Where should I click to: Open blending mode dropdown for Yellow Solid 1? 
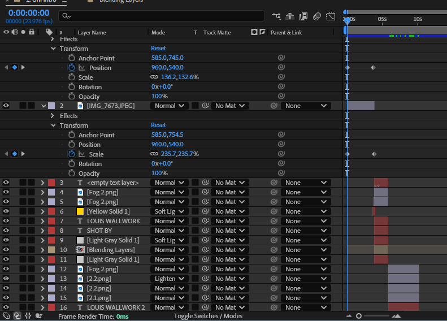(169, 211)
